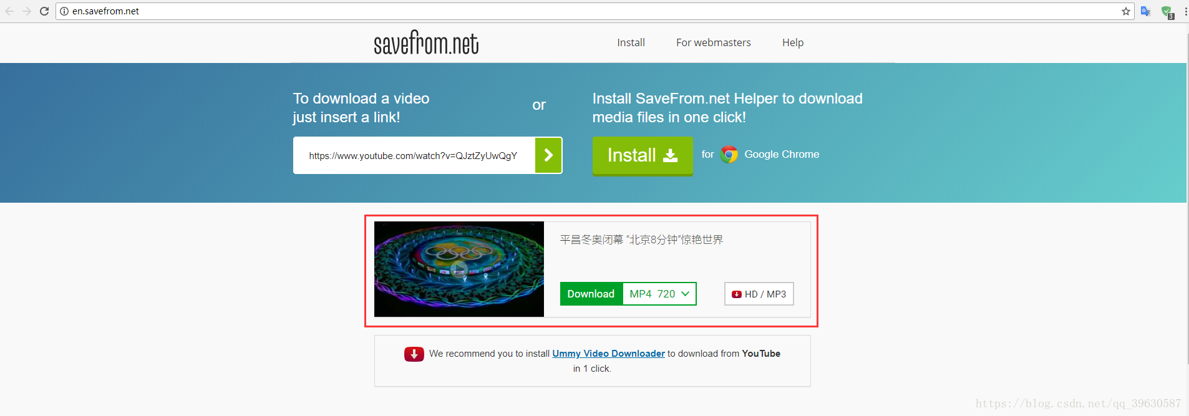Click the YouTube link input field
This screenshot has height=416, width=1189.
414,155
